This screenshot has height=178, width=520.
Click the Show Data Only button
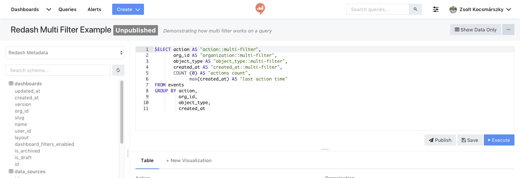(x=475, y=30)
